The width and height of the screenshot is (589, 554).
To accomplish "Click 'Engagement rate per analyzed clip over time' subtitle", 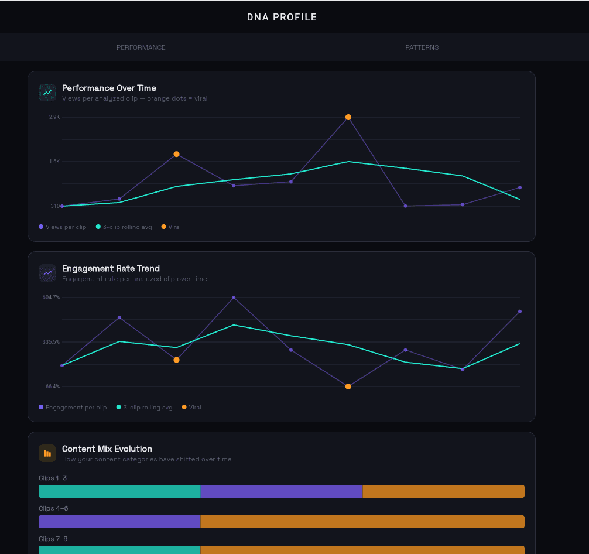I will coord(135,279).
